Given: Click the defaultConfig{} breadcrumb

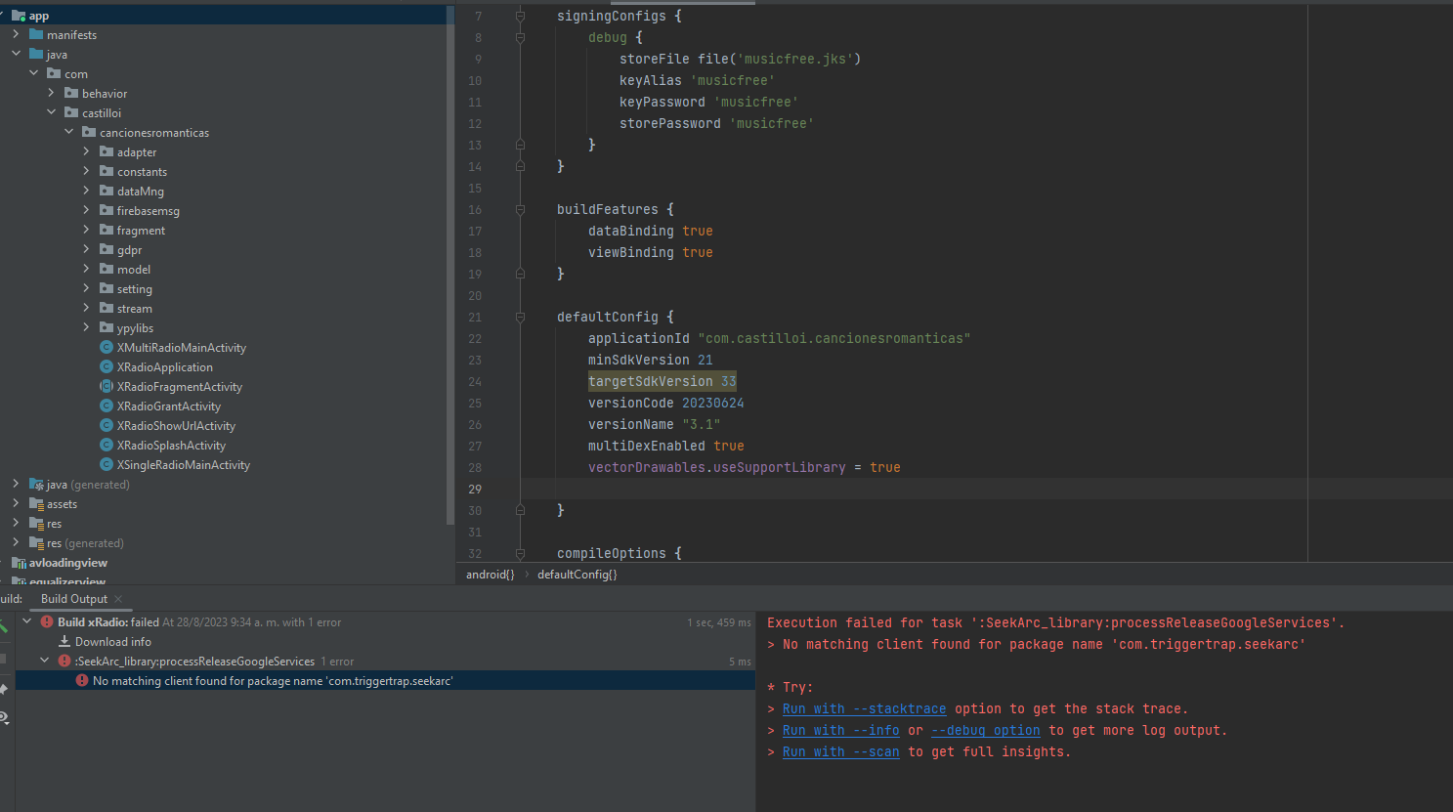Looking at the screenshot, I should tap(577, 575).
